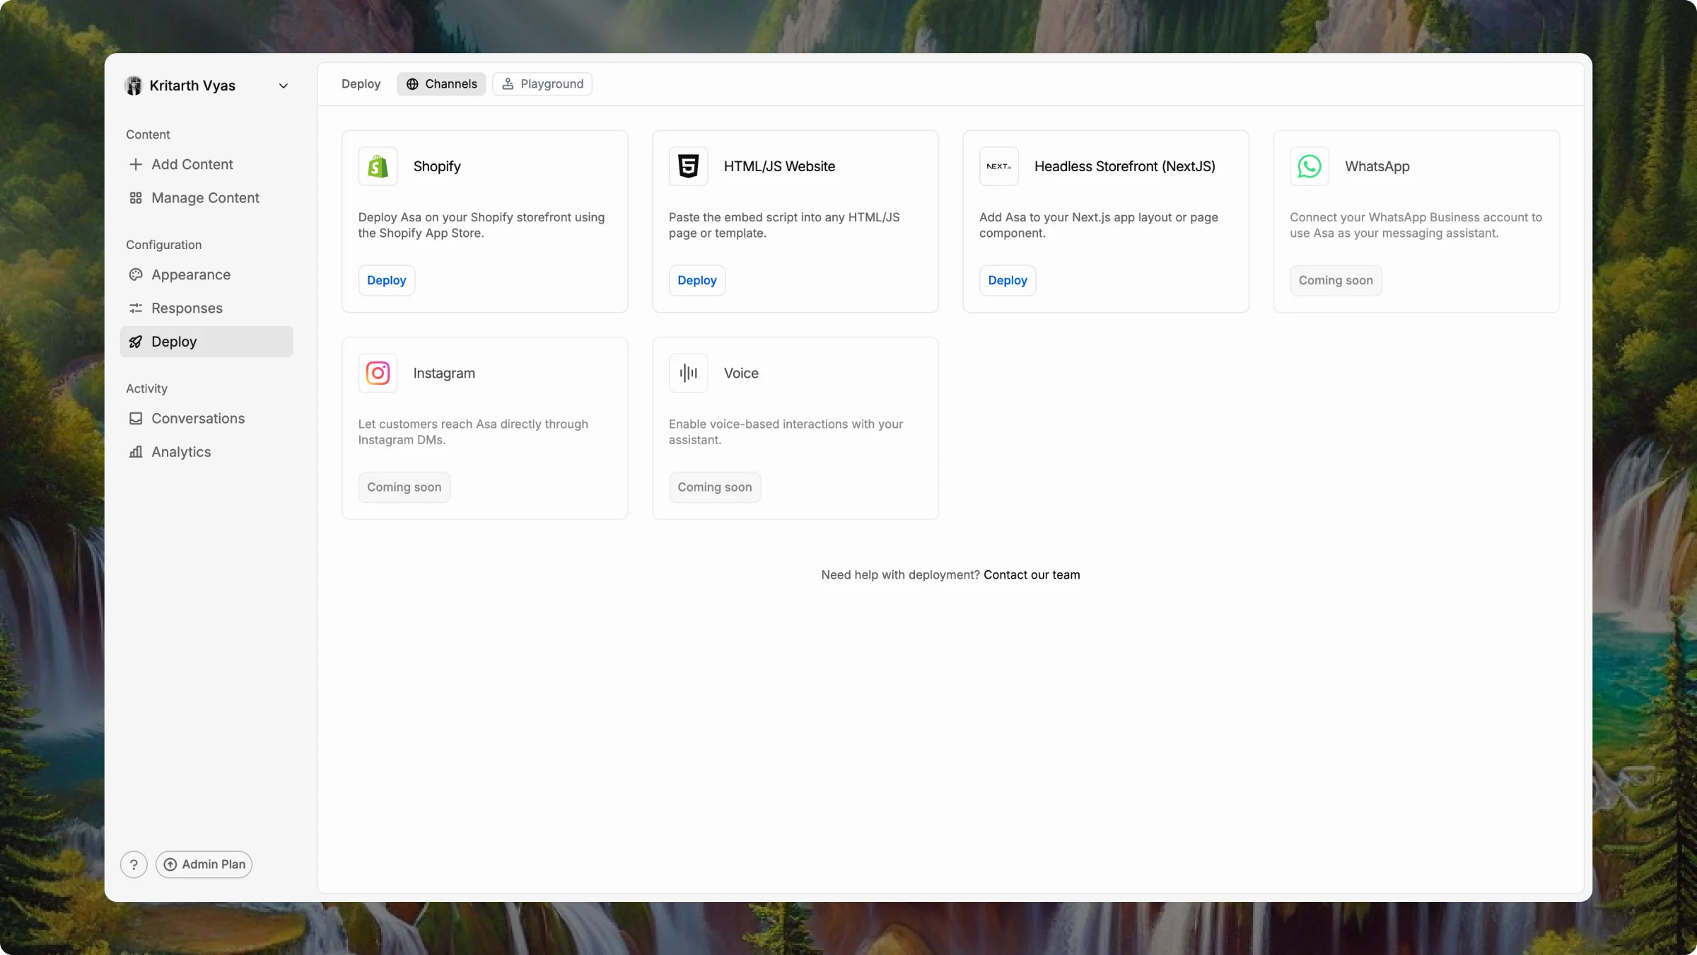
Task: Click the sliders icon beside Responses
Action: [136, 308]
